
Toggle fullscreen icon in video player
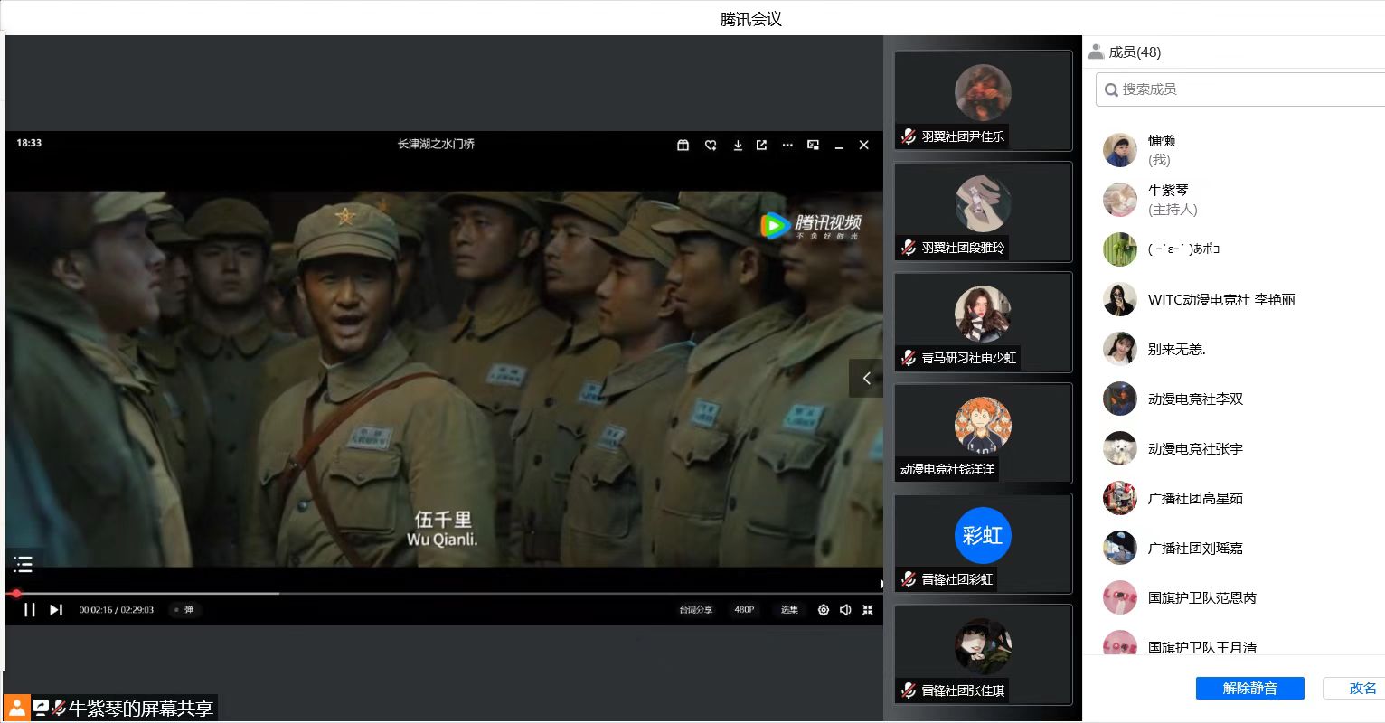[868, 610]
